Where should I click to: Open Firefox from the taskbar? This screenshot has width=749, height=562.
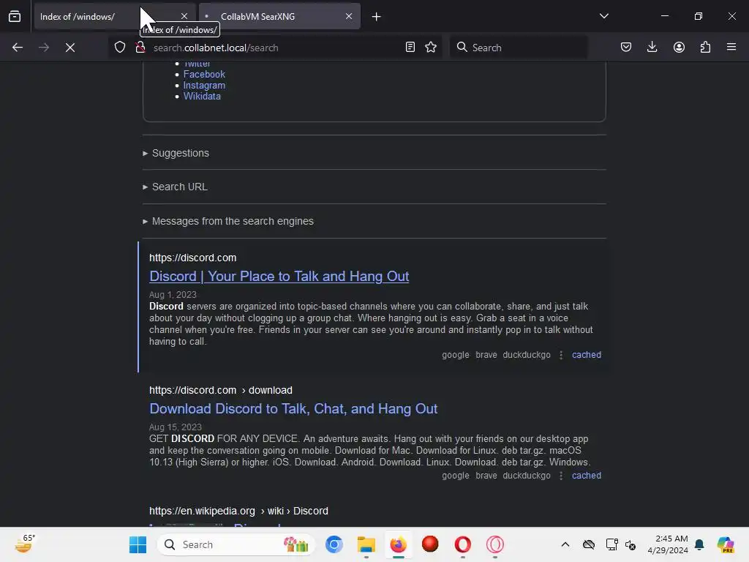tap(398, 544)
